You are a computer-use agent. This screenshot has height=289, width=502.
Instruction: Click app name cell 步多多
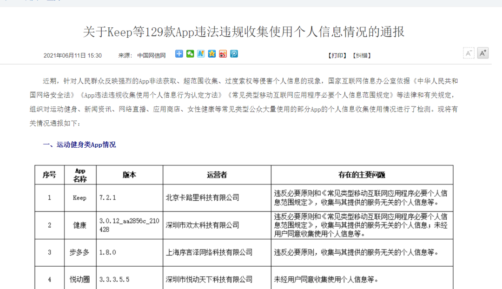pyautogui.click(x=80, y=252)
